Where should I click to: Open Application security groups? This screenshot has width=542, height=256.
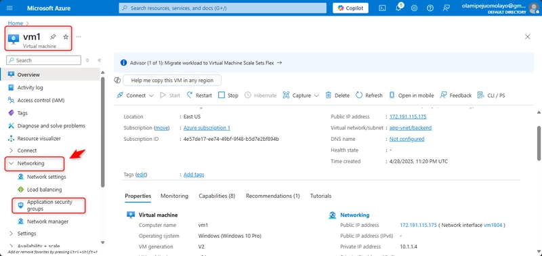(x=50, y=206)
